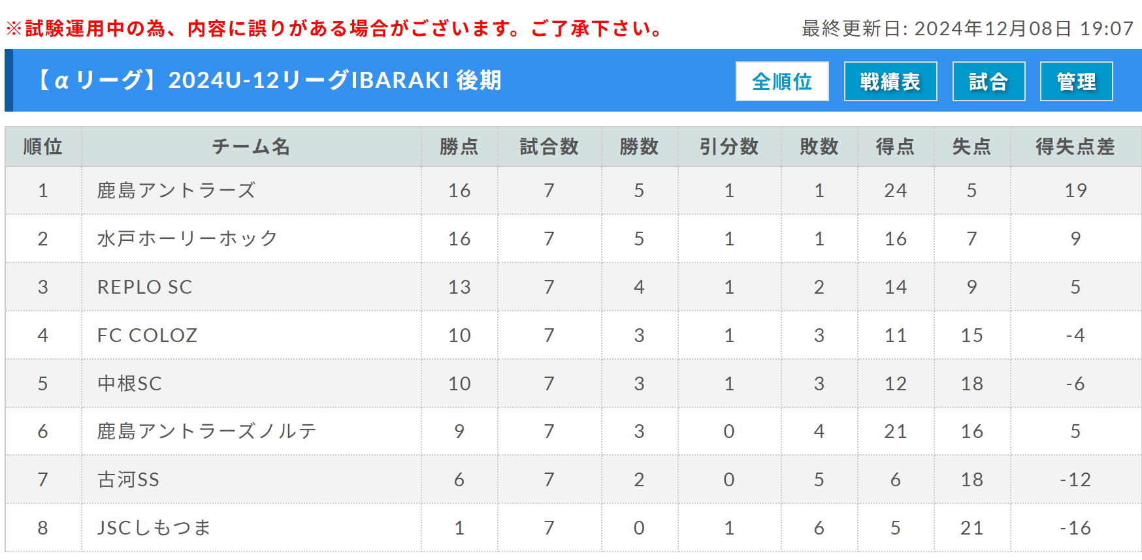Select the FC COLOZ team name
Screen dimensions: 1142x560
[147, 335]
